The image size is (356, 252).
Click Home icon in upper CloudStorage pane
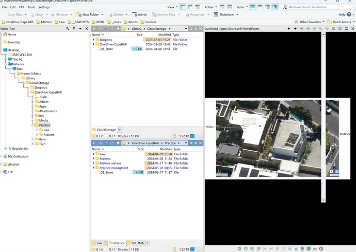118,29
